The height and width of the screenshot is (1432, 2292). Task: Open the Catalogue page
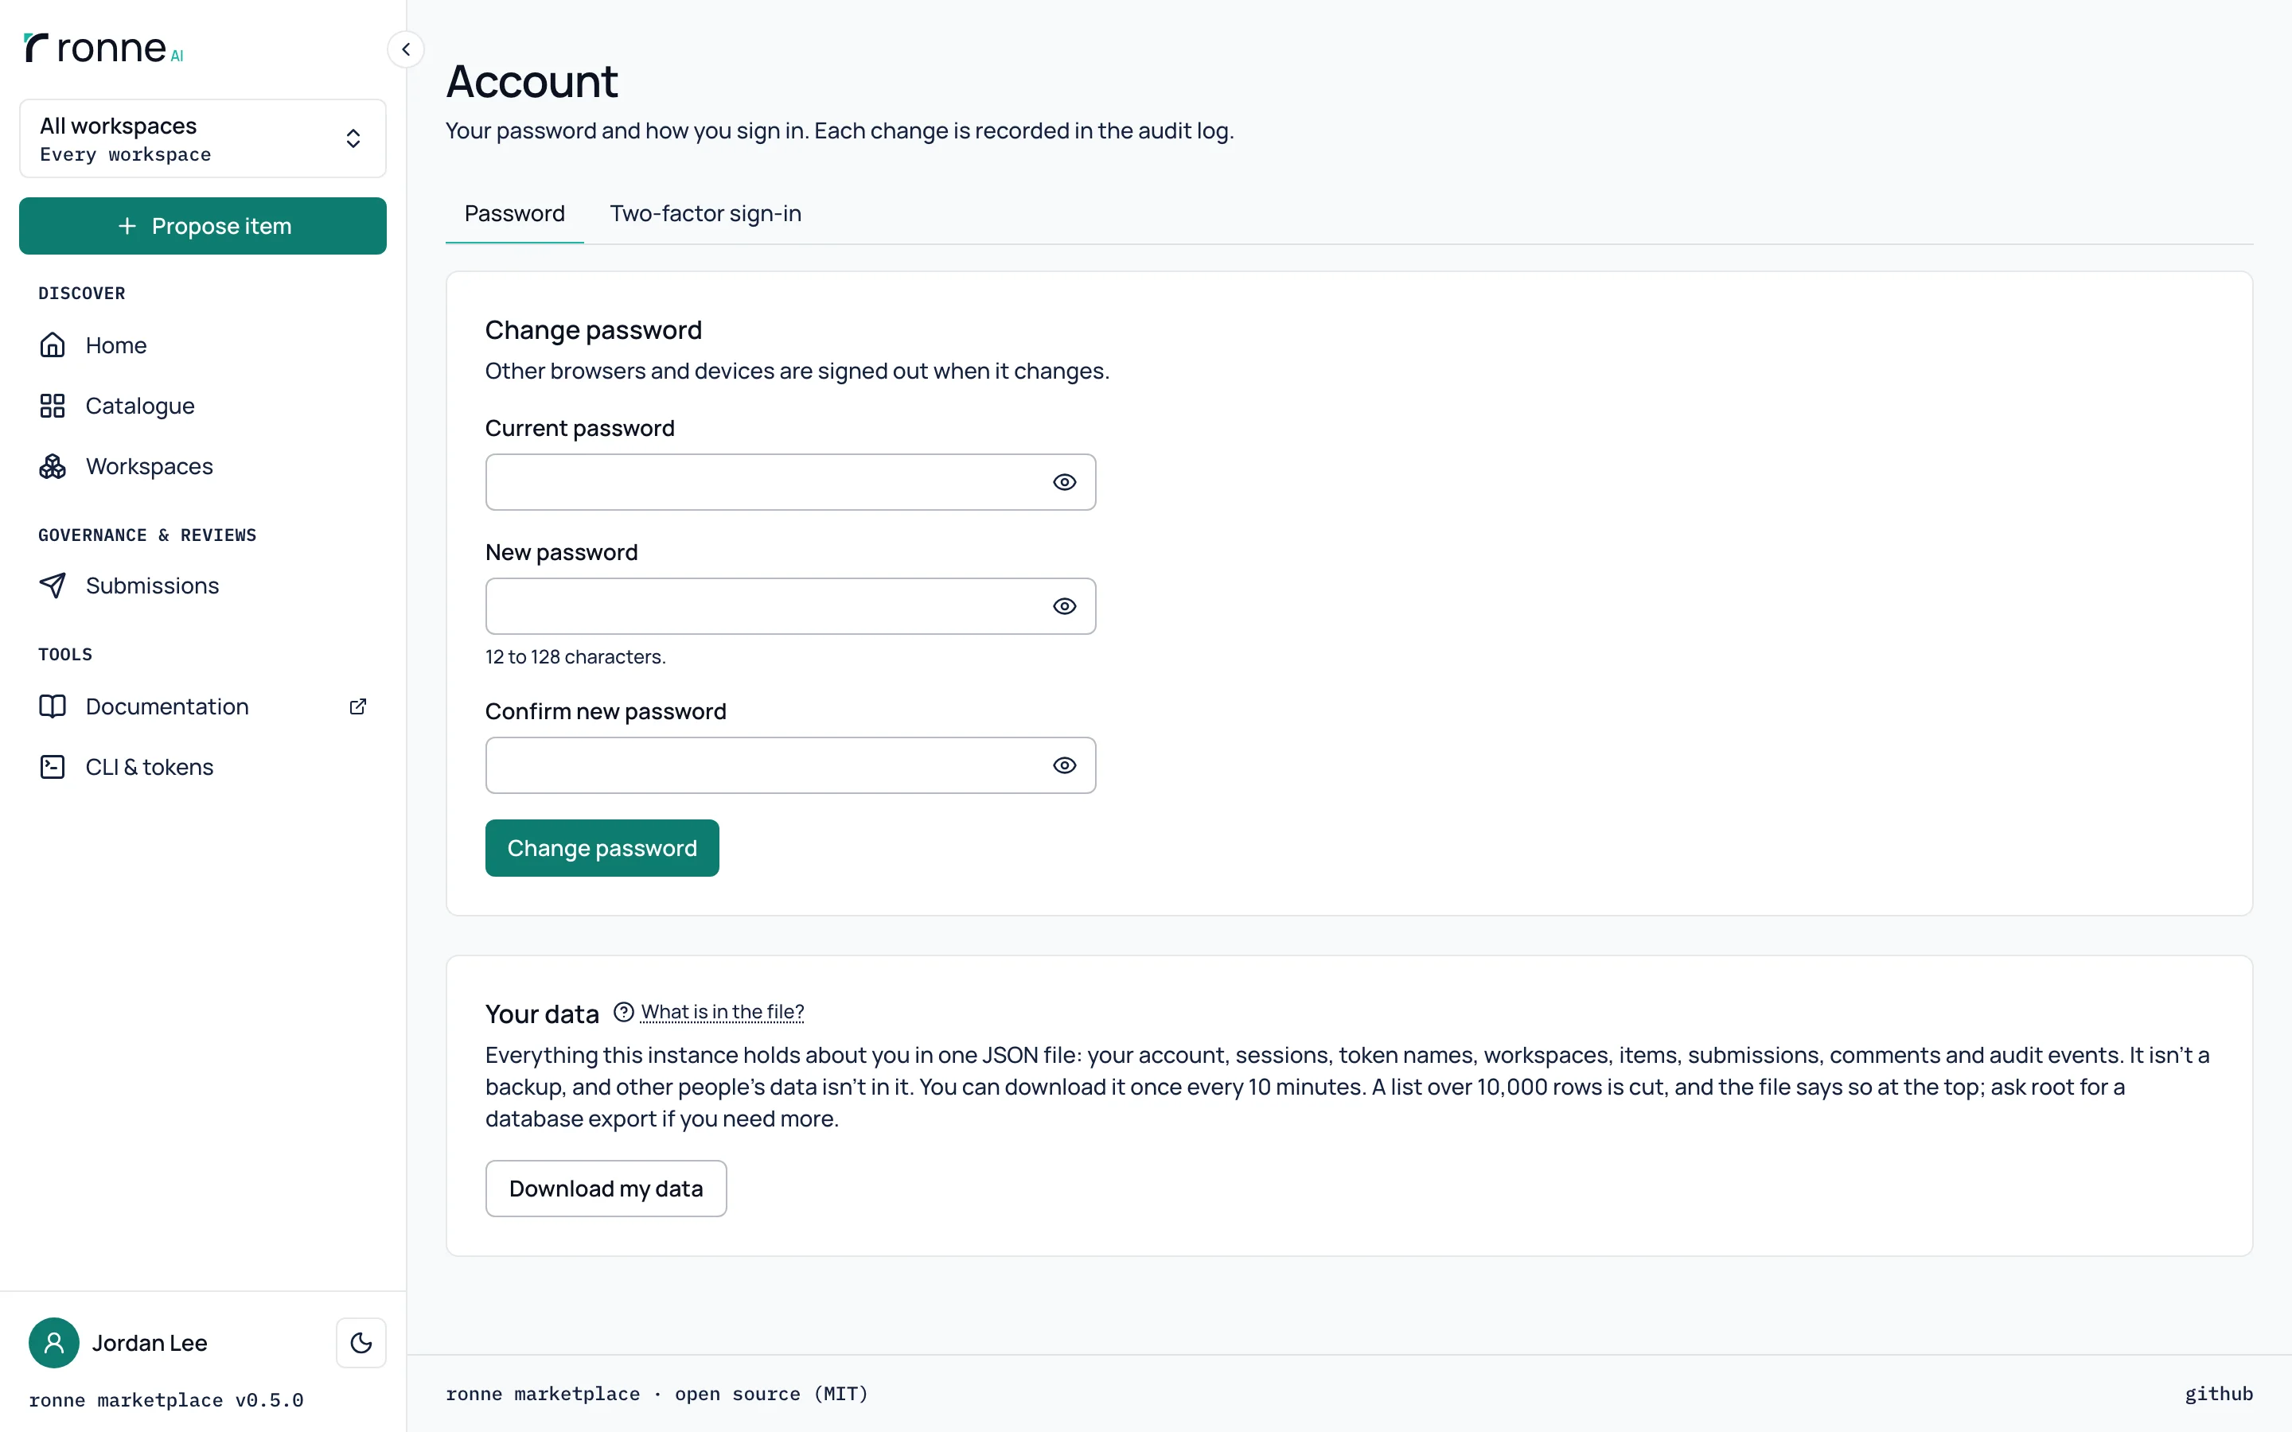click(203, 406)
